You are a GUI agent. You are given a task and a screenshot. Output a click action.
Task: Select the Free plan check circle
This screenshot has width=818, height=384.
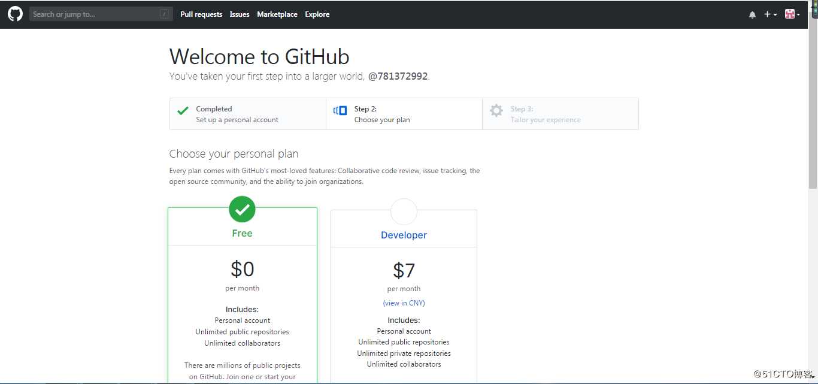click(242, 209)
